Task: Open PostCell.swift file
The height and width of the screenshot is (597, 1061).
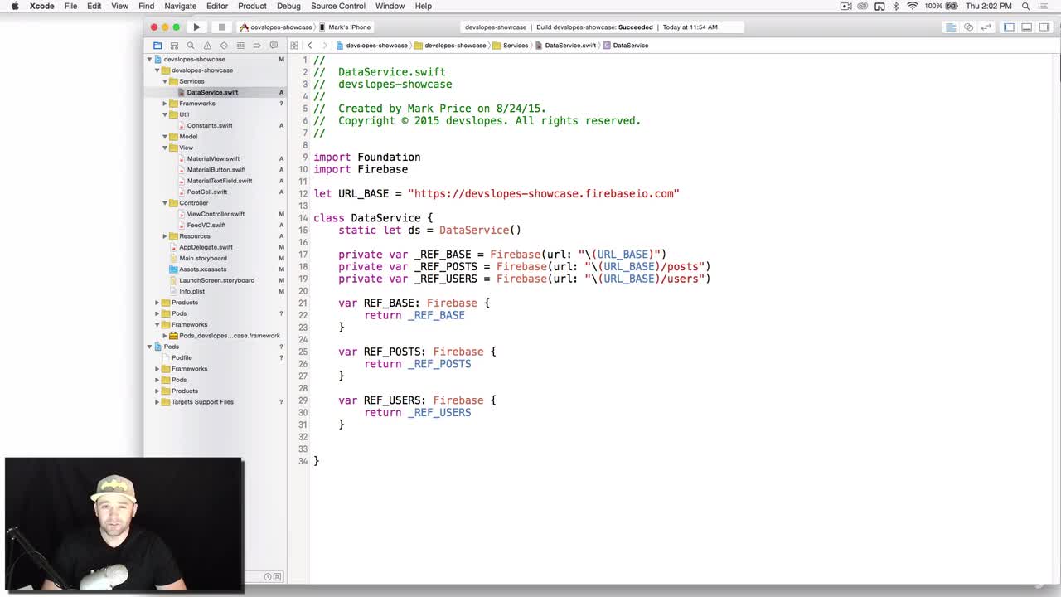Action: (x=207, y=192)
